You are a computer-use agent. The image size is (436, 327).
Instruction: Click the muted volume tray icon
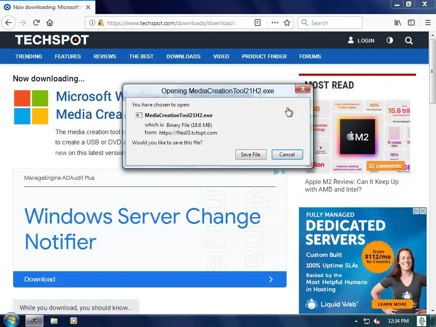pos(377,321)
